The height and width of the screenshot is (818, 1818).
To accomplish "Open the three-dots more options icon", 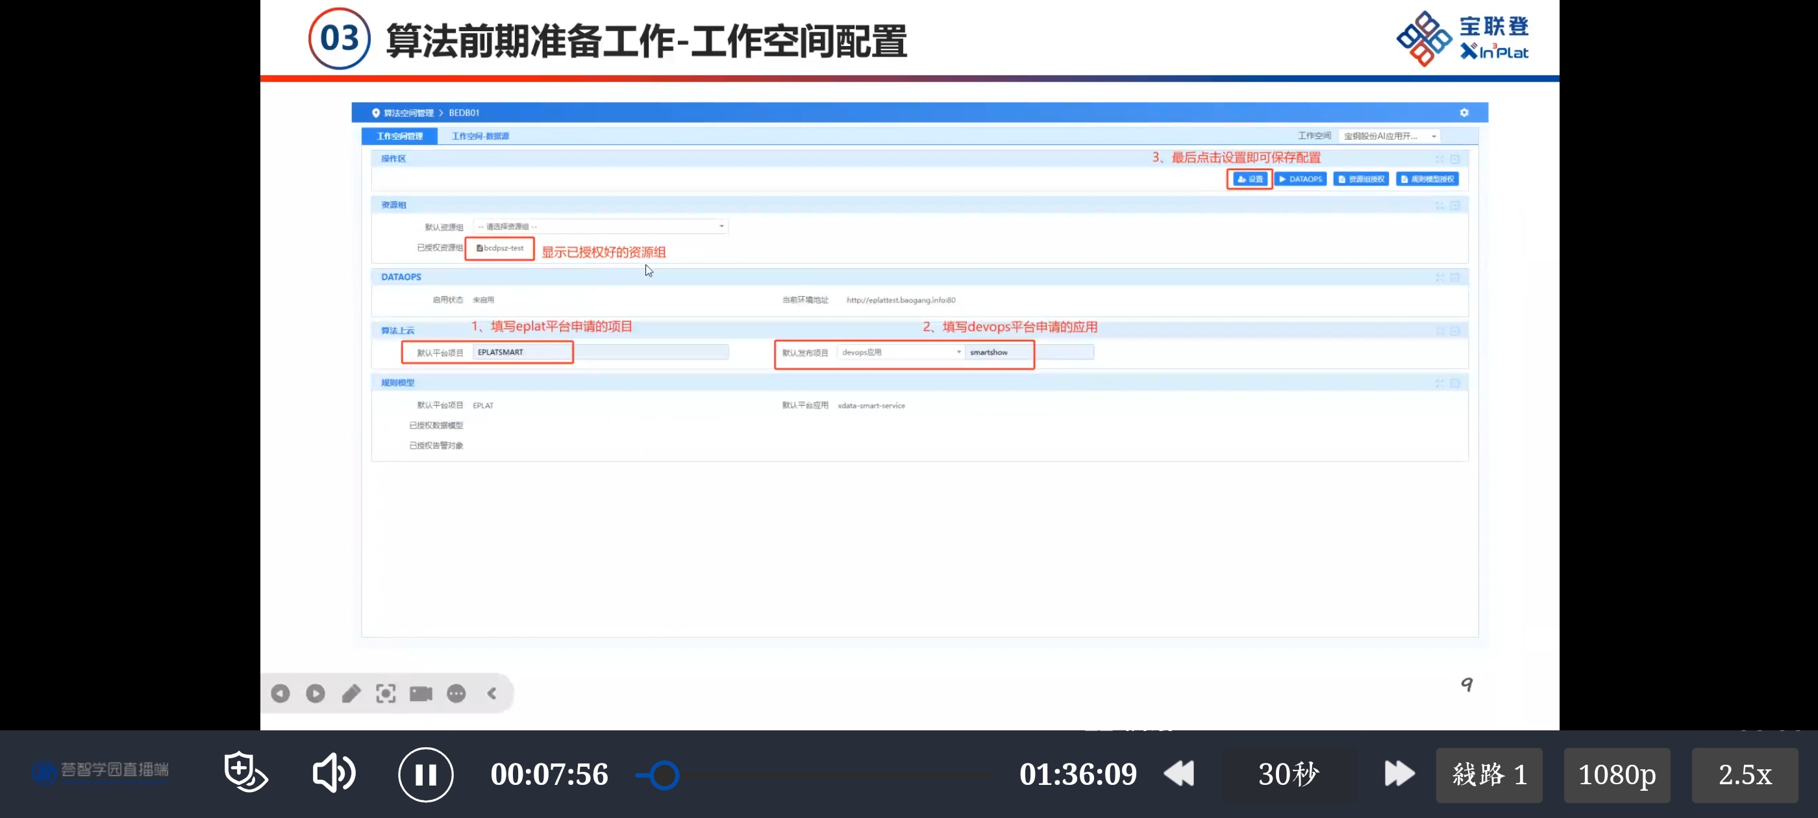I will click(456, 694).
